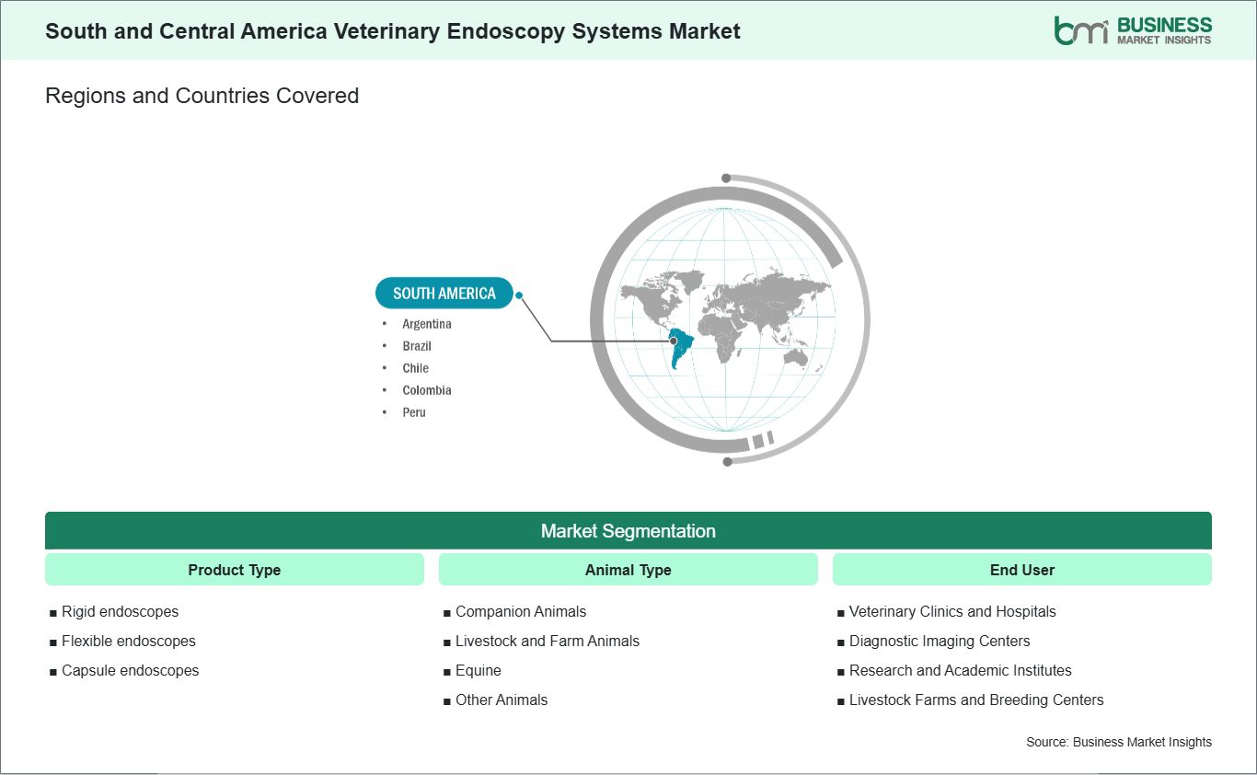Click Veterinary Clinics and Hospitals entry
The width and height of the screenshot is (1257, 775).
(x=947, y=611)
